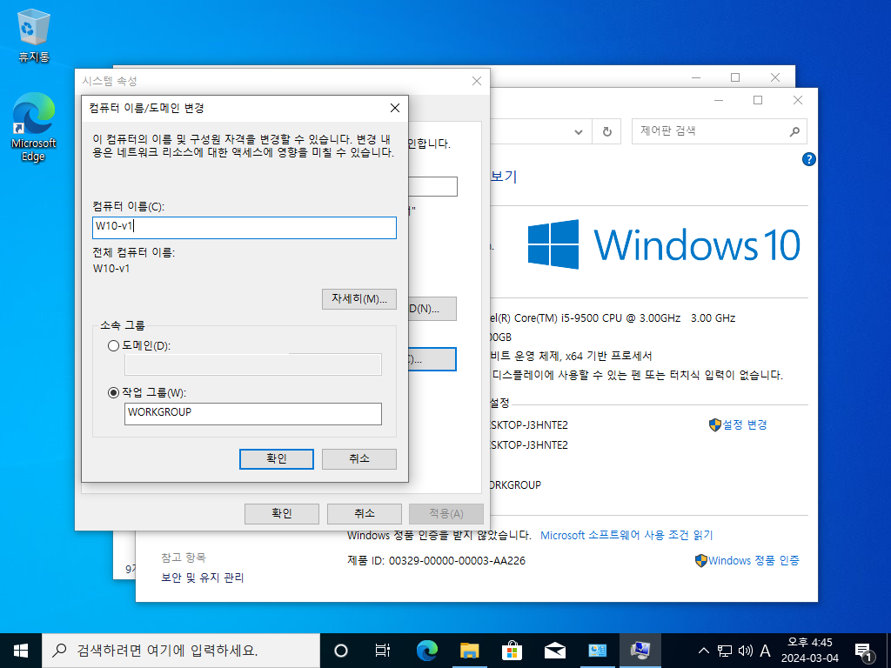
Task: Close the 시스템 속성 window
Action: pyautogui.click(x=477, y=81)
